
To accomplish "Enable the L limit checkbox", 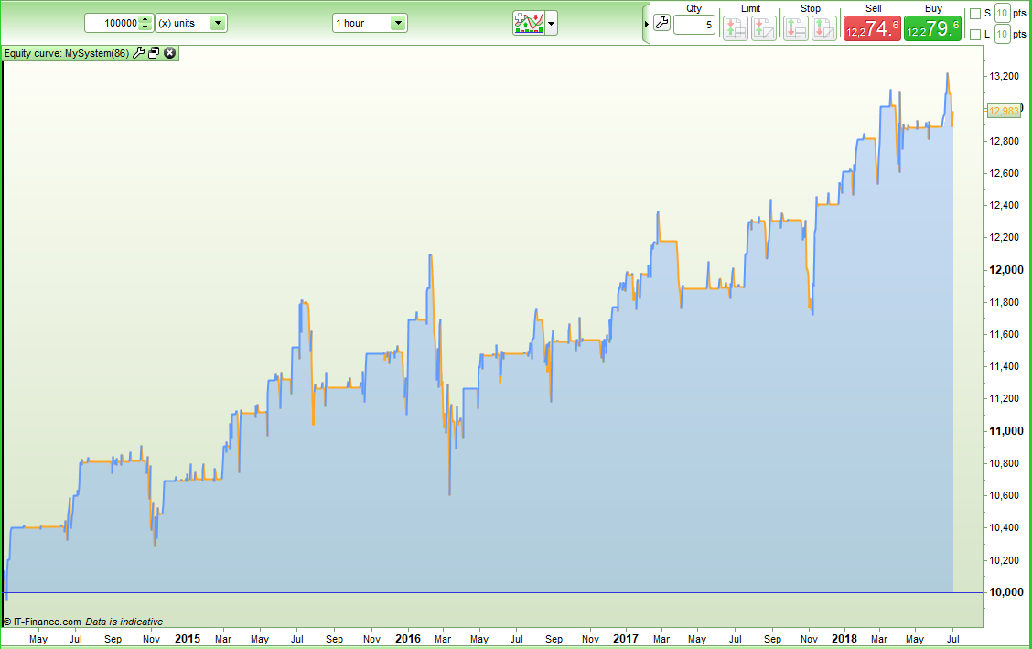I will coord(975,34).
